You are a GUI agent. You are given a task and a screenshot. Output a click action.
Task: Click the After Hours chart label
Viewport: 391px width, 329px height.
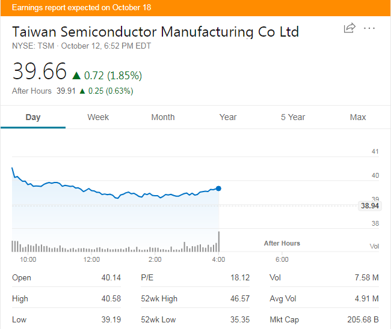pos(282,243)
